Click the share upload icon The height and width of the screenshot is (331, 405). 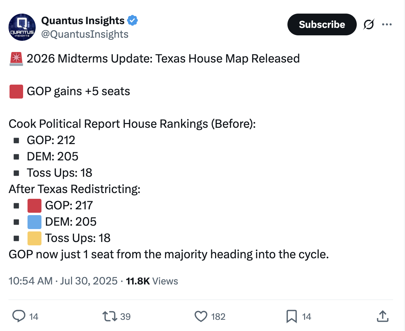(x=383, y=316)
